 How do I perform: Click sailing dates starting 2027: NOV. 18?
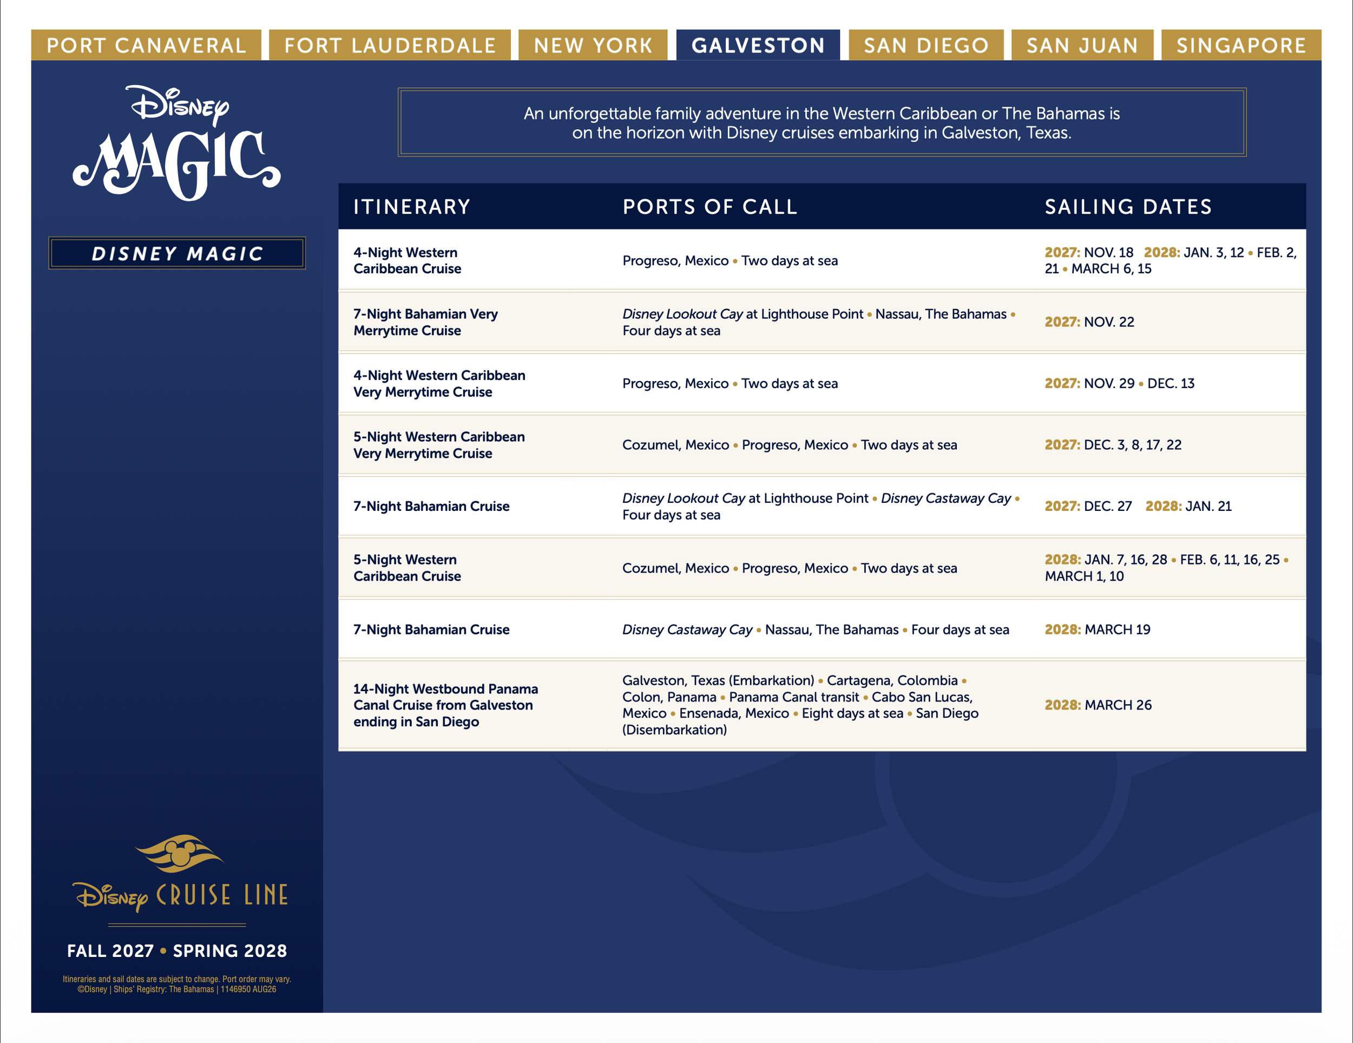[1171, 261]
